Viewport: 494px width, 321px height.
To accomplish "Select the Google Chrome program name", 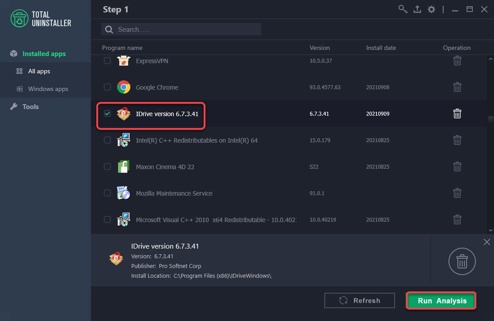I will click(157, 87).
